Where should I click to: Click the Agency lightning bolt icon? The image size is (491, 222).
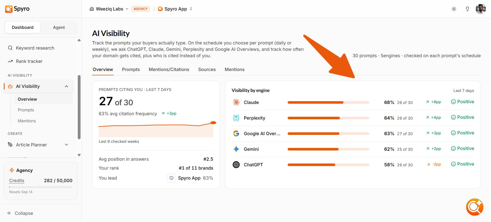pos(12,170)
